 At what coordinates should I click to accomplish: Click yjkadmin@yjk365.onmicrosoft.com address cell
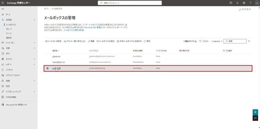tap(102, 56)
